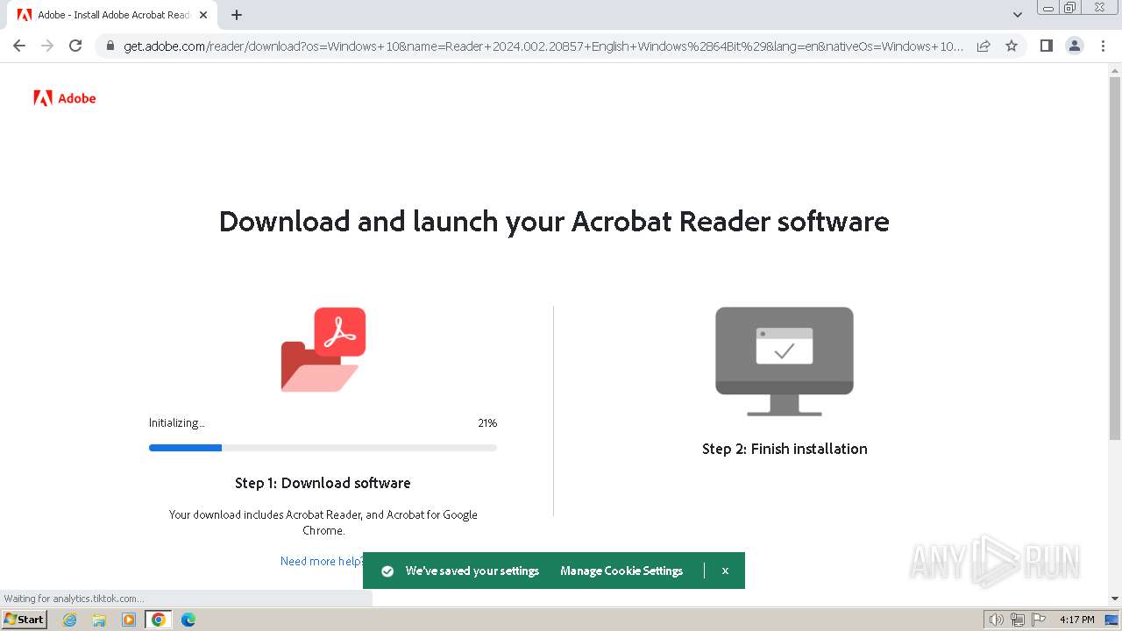Image resolution: width=1122 pixels, height=631 pixels.
Task: Click 'Your download includes Acrobat Reader' description
Action: point(323,522)
